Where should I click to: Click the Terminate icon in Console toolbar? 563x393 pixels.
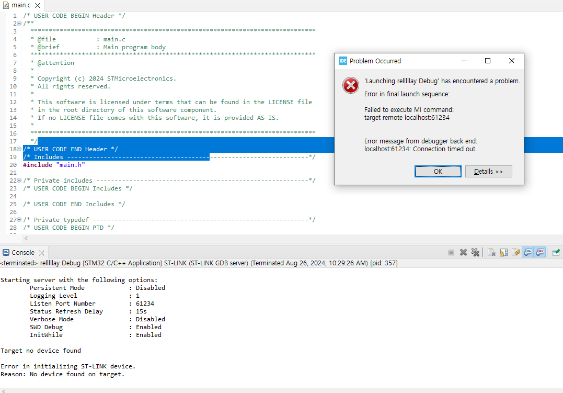[451, 252]
